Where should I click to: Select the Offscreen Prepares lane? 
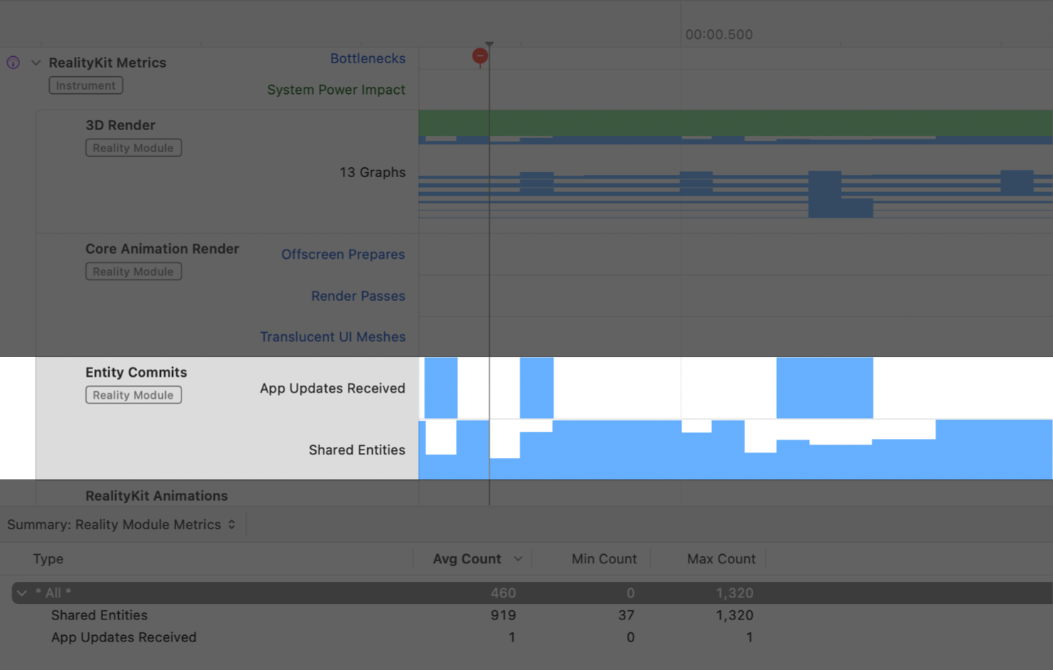click(x=342, y=255)
